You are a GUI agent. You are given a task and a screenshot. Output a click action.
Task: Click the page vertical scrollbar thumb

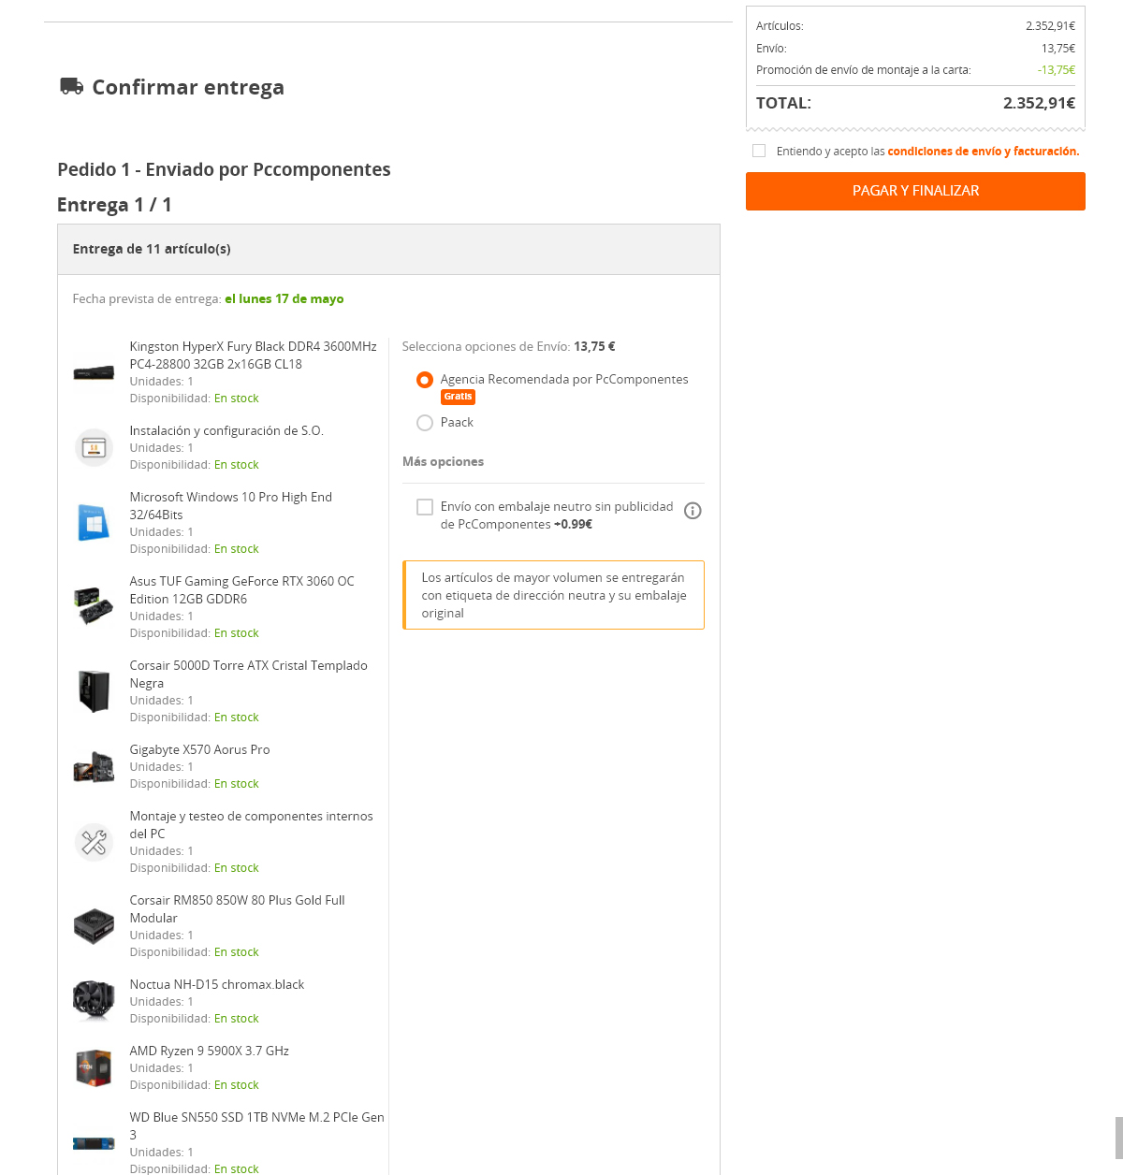(x=1118, y=1138)
